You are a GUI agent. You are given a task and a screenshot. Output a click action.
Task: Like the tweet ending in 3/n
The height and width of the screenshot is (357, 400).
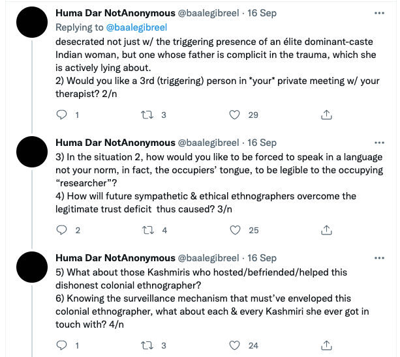(235, 230)
